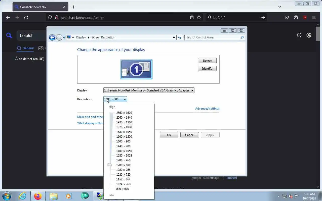Click the SearXNG magnifier logo

point(9,35)
